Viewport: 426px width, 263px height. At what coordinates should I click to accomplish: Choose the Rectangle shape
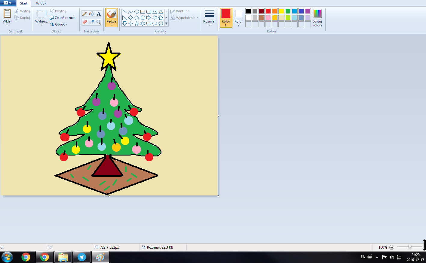[x=143, y=12]
